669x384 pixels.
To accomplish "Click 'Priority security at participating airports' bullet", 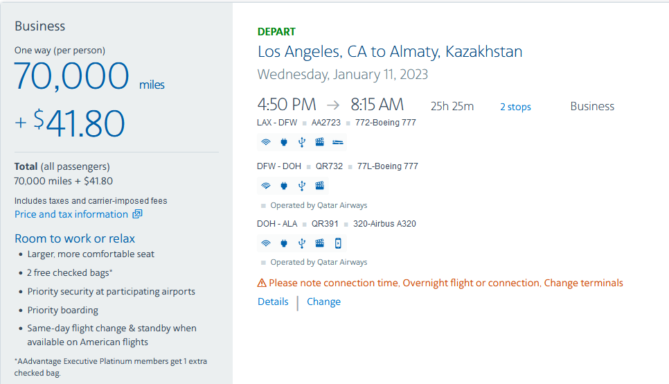I will [111, 291].
